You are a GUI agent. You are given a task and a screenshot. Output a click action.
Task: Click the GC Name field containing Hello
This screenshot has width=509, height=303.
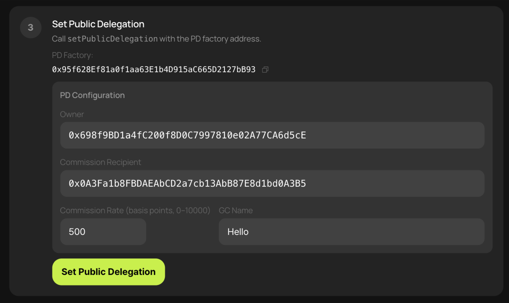click(351, 232)
